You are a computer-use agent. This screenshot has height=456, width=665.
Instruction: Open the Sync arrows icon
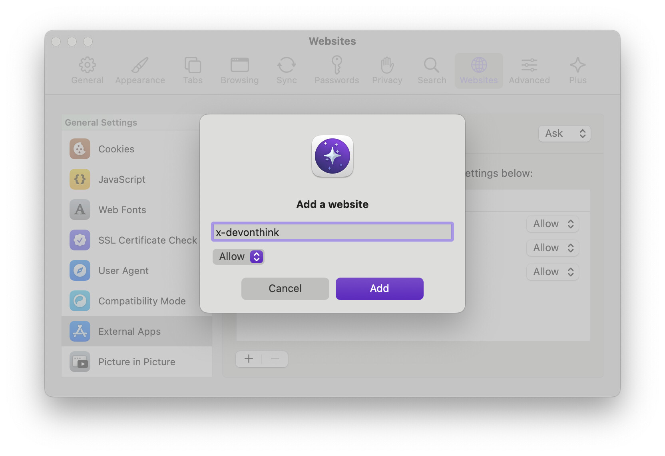click(287, 65)
